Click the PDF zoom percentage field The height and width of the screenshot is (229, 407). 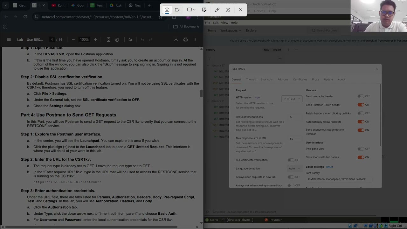[84, 39]
